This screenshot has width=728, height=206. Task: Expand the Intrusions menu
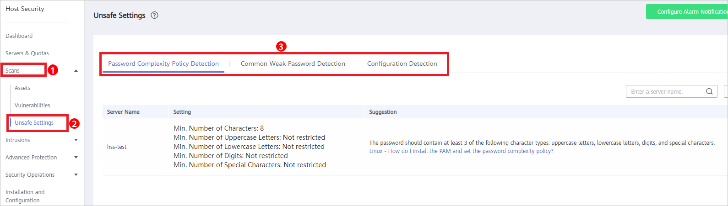[x=76, y=140]
